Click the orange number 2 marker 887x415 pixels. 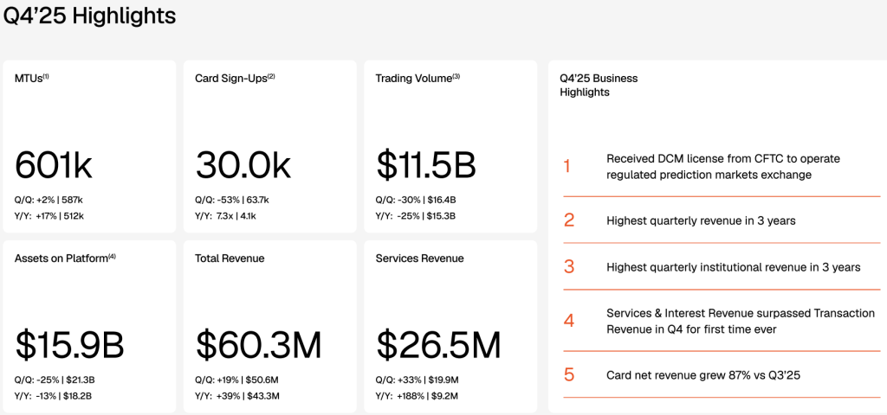point(568,220)
